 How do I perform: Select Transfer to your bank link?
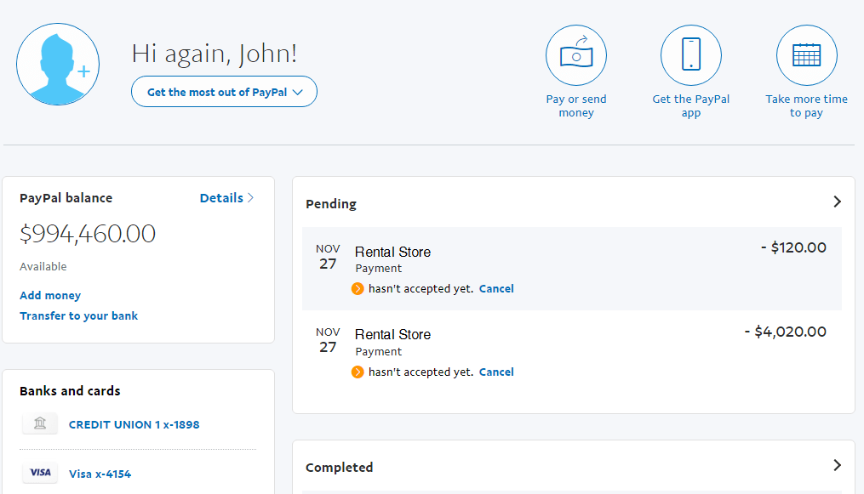tap(78, 316)
